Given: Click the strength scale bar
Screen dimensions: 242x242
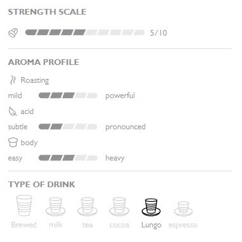Looking at the screenshot, I should 85,32.
